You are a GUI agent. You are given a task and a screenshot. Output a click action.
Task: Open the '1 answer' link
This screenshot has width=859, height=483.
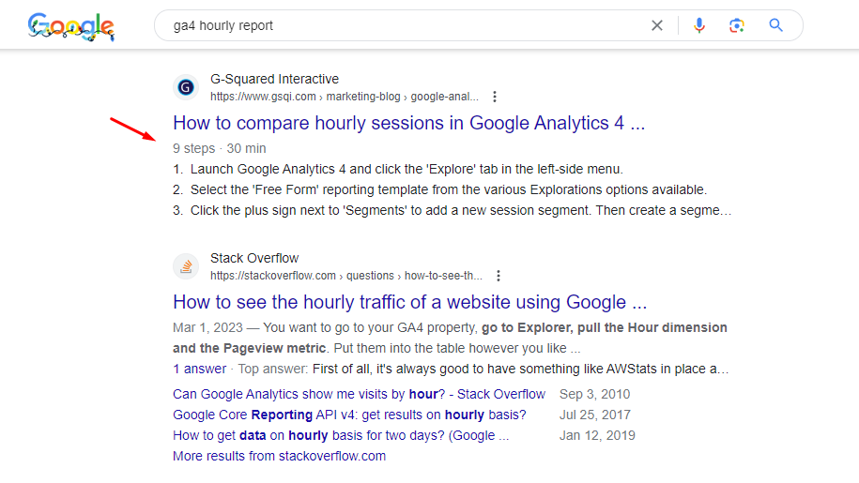click(x=199, y=369)
